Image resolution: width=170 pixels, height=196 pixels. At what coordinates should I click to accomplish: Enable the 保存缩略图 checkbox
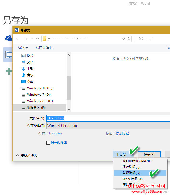(48, 143)
